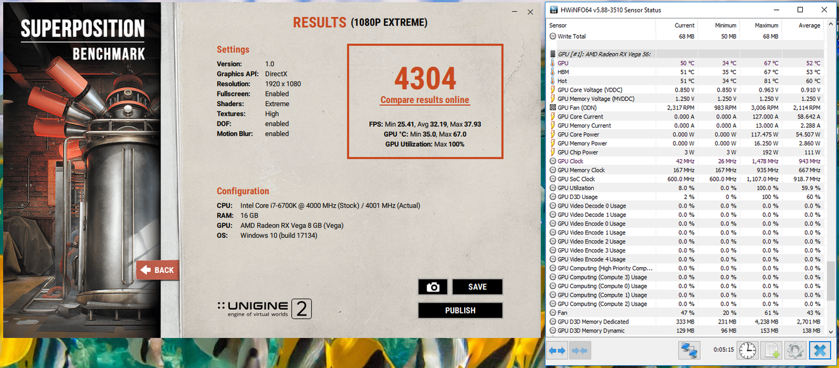
Task: Click the Intel Core i7-6700K CPU configuration text
Action: point(330,206)
